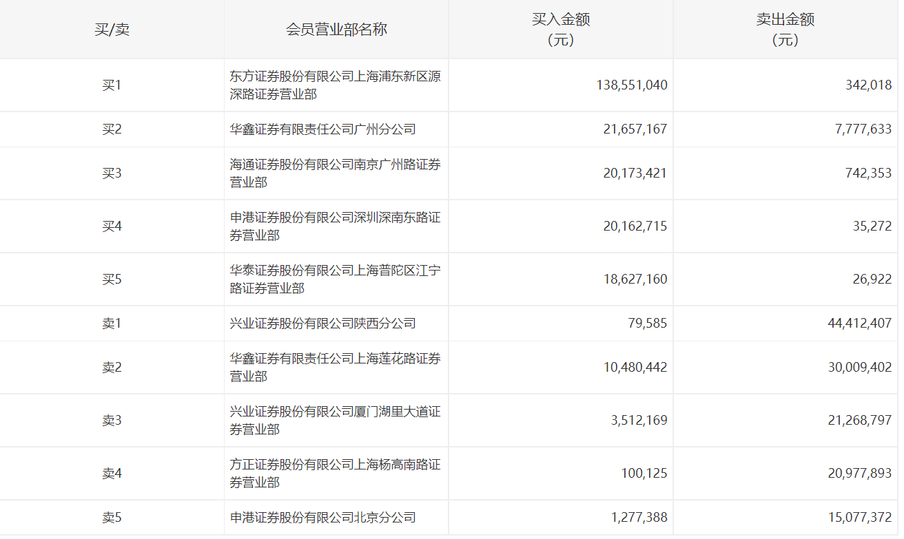
Task: Open 东方证券上海浦东新区源深路证券营业部 link
Action: tap(335, 85)
